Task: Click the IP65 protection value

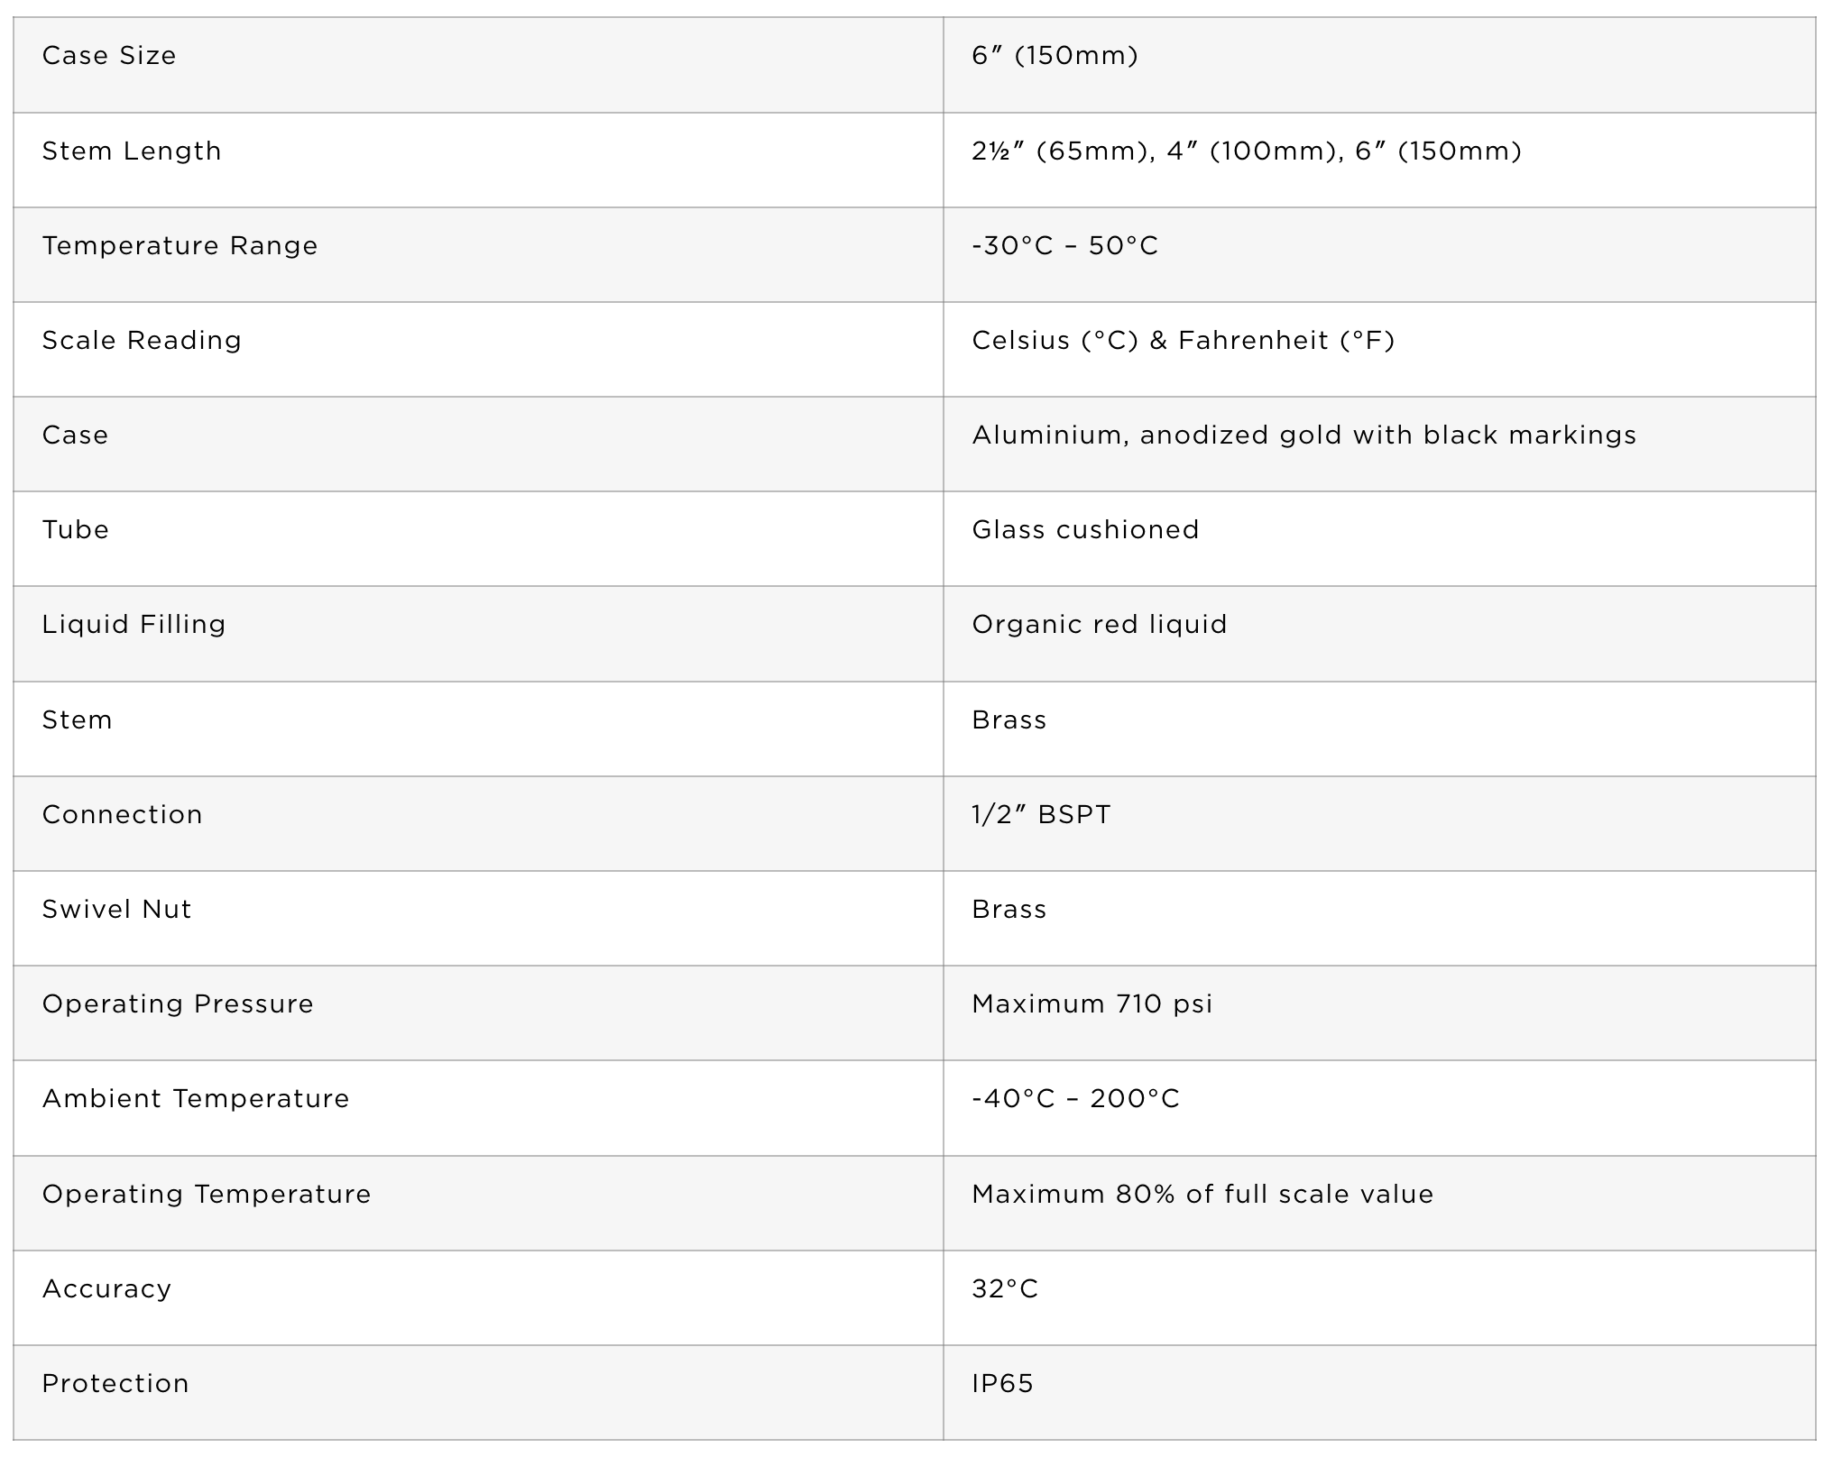Action: tap(1002, 1383)
